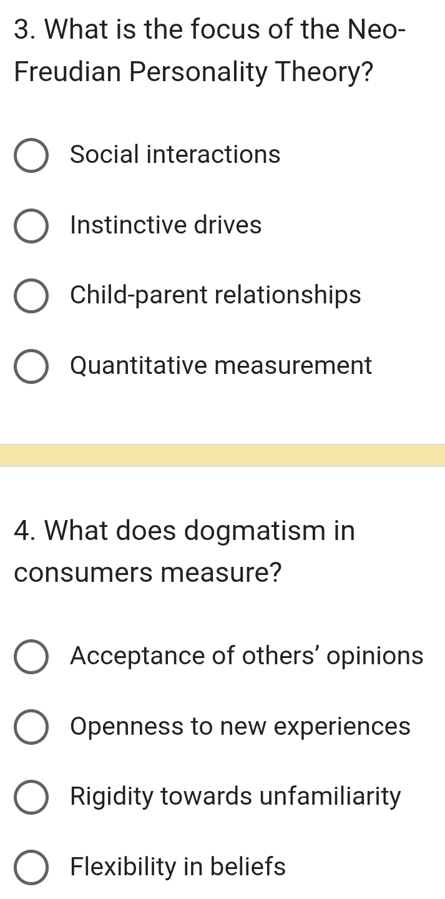Viewport: 445px width, 899px height.
Task: Click the Rigidity towards unfamiliarity label
Action: (235, 797)
